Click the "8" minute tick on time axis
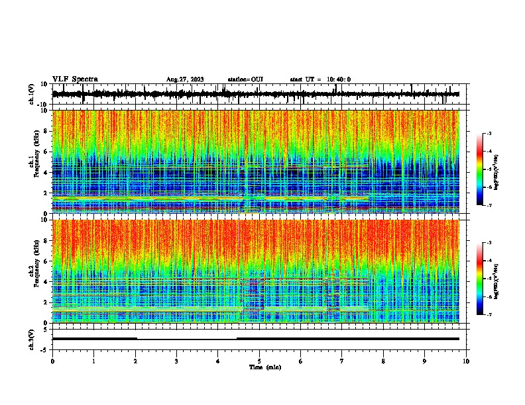Screen dimensions: 525x405 pyautogui.click(x=383, y=361)
